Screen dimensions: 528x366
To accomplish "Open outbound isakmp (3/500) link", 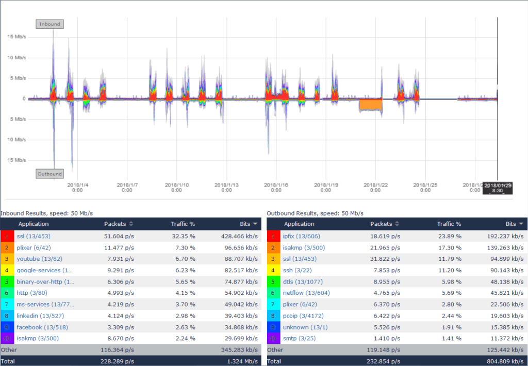I will click(x=304, y=248).
